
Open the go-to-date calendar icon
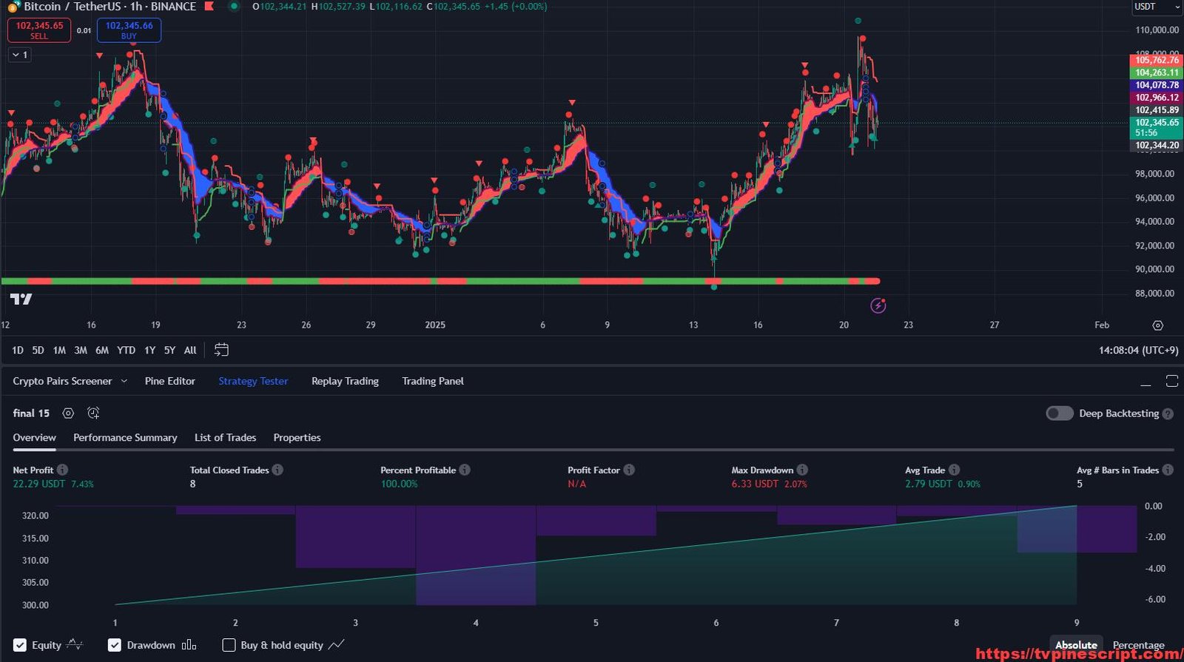pyautogui.click(x=221, y=350)
